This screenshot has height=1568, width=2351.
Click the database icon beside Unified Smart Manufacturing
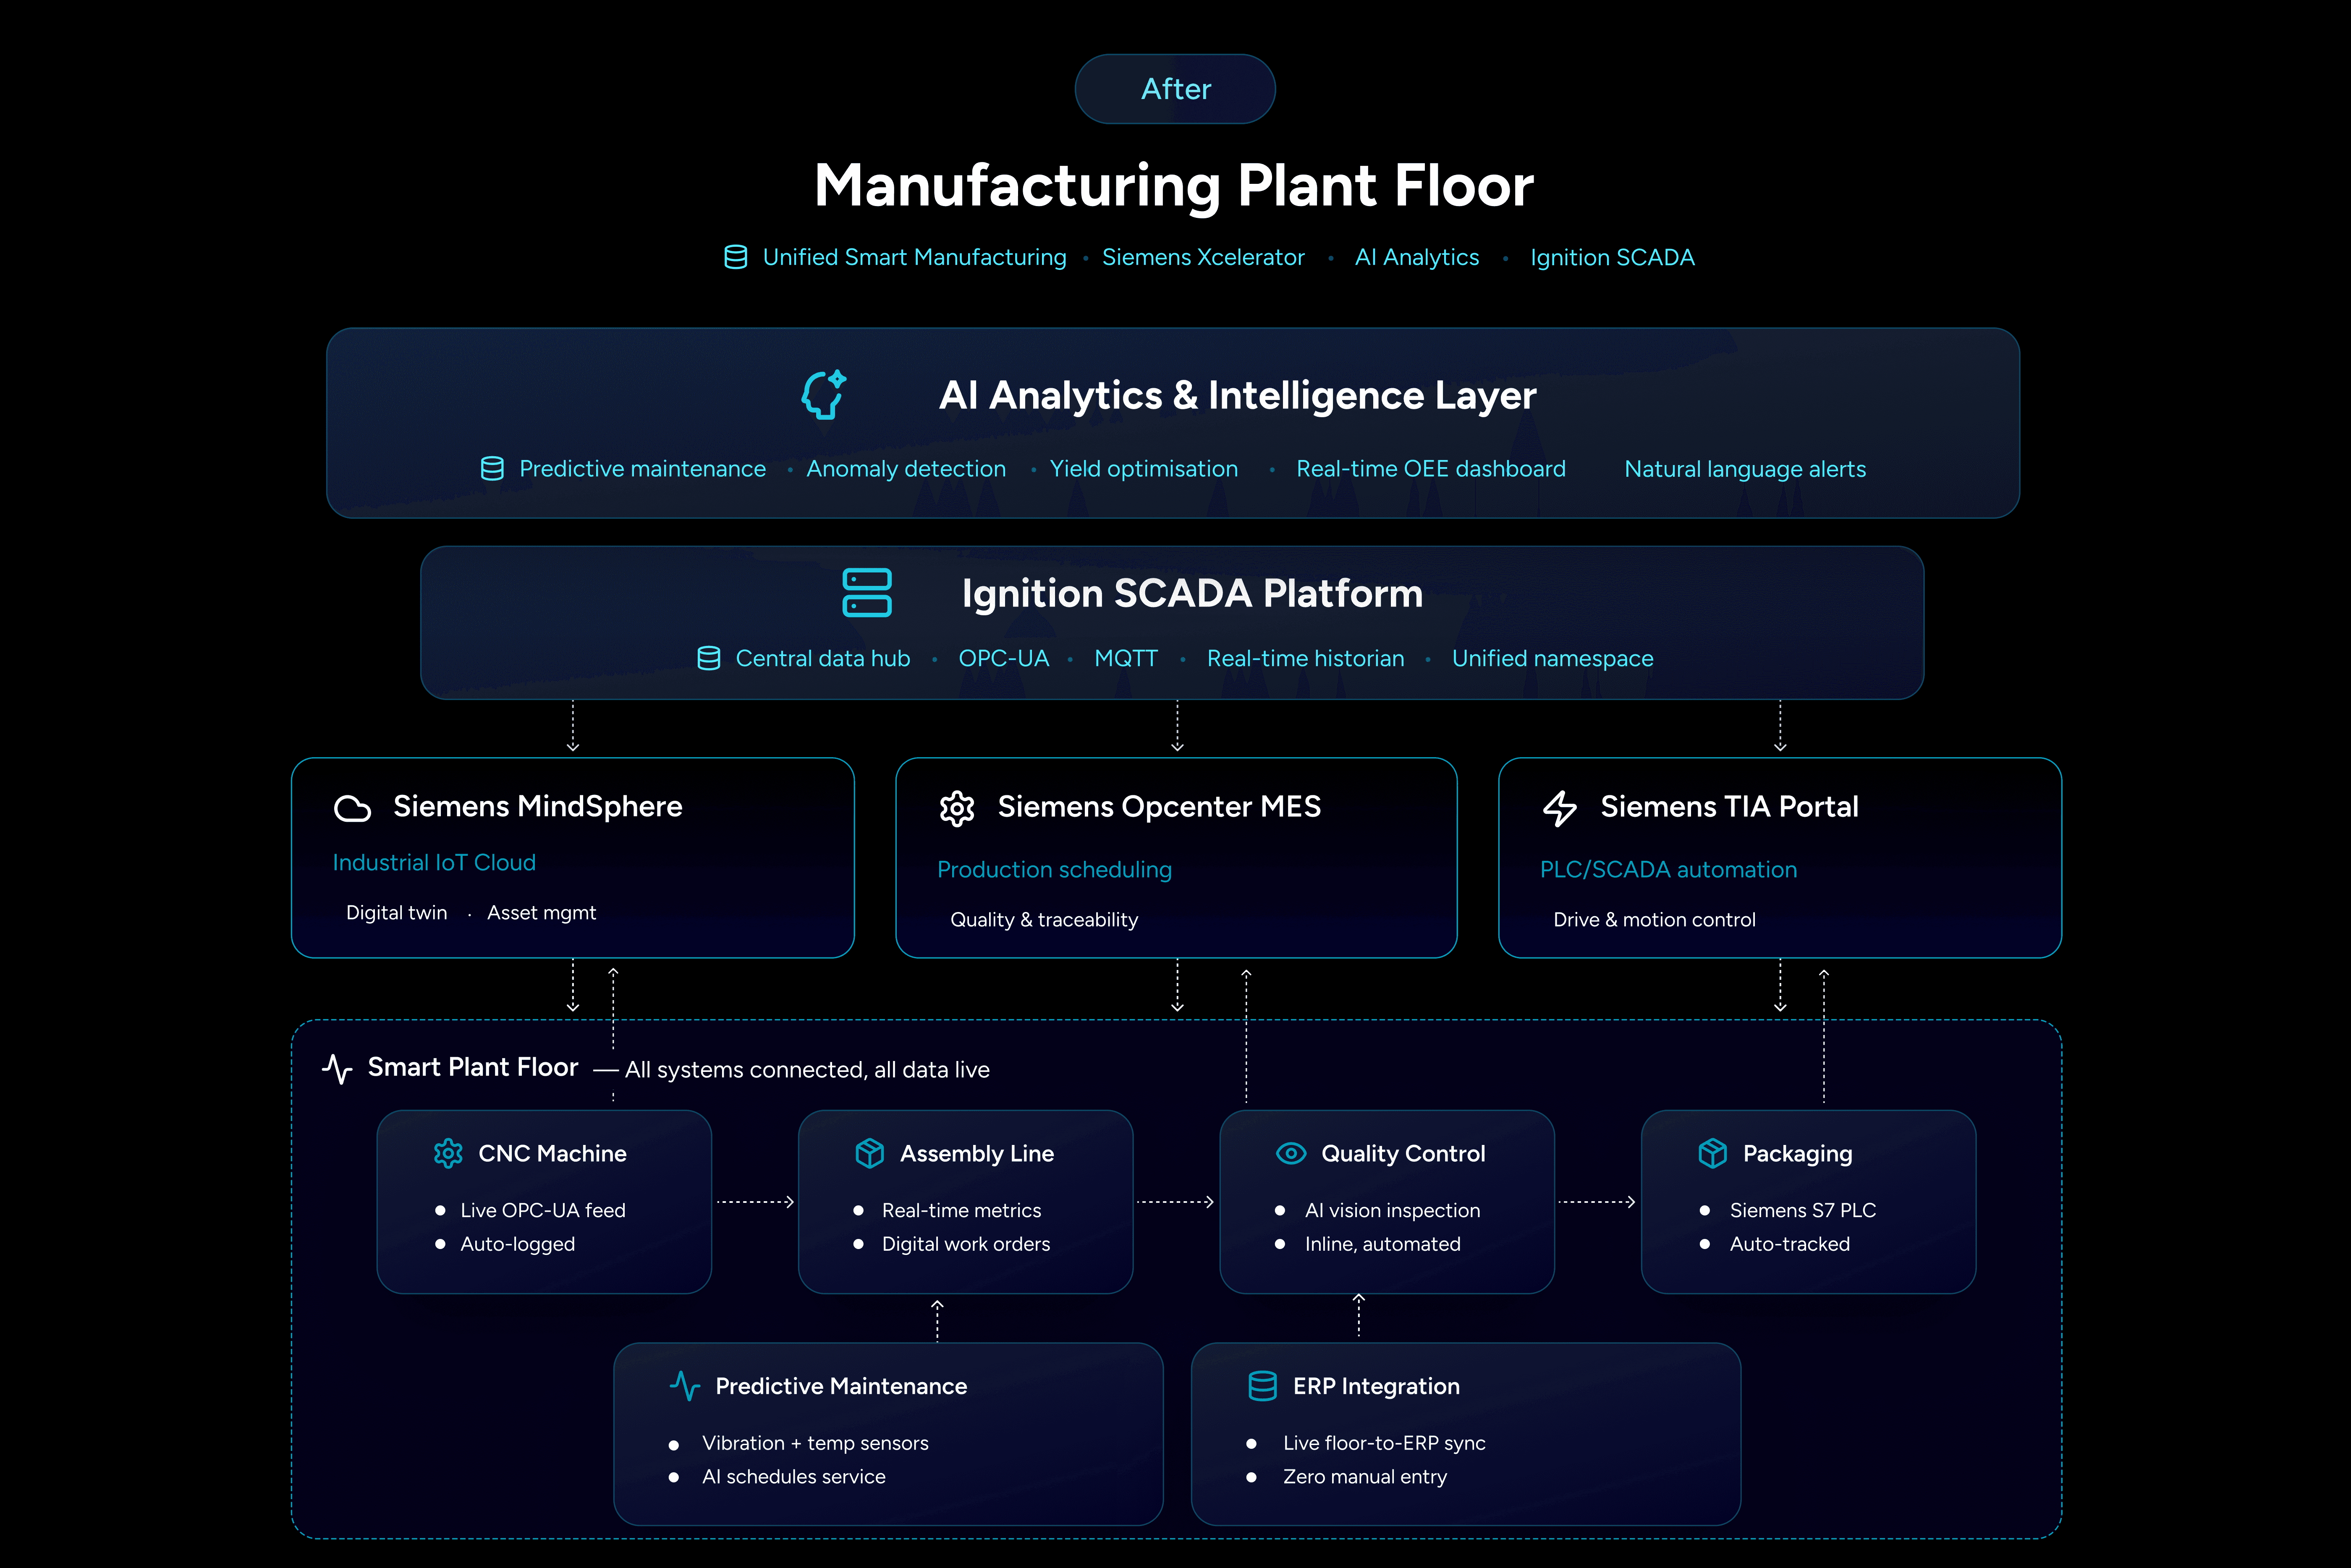point(735,257)
